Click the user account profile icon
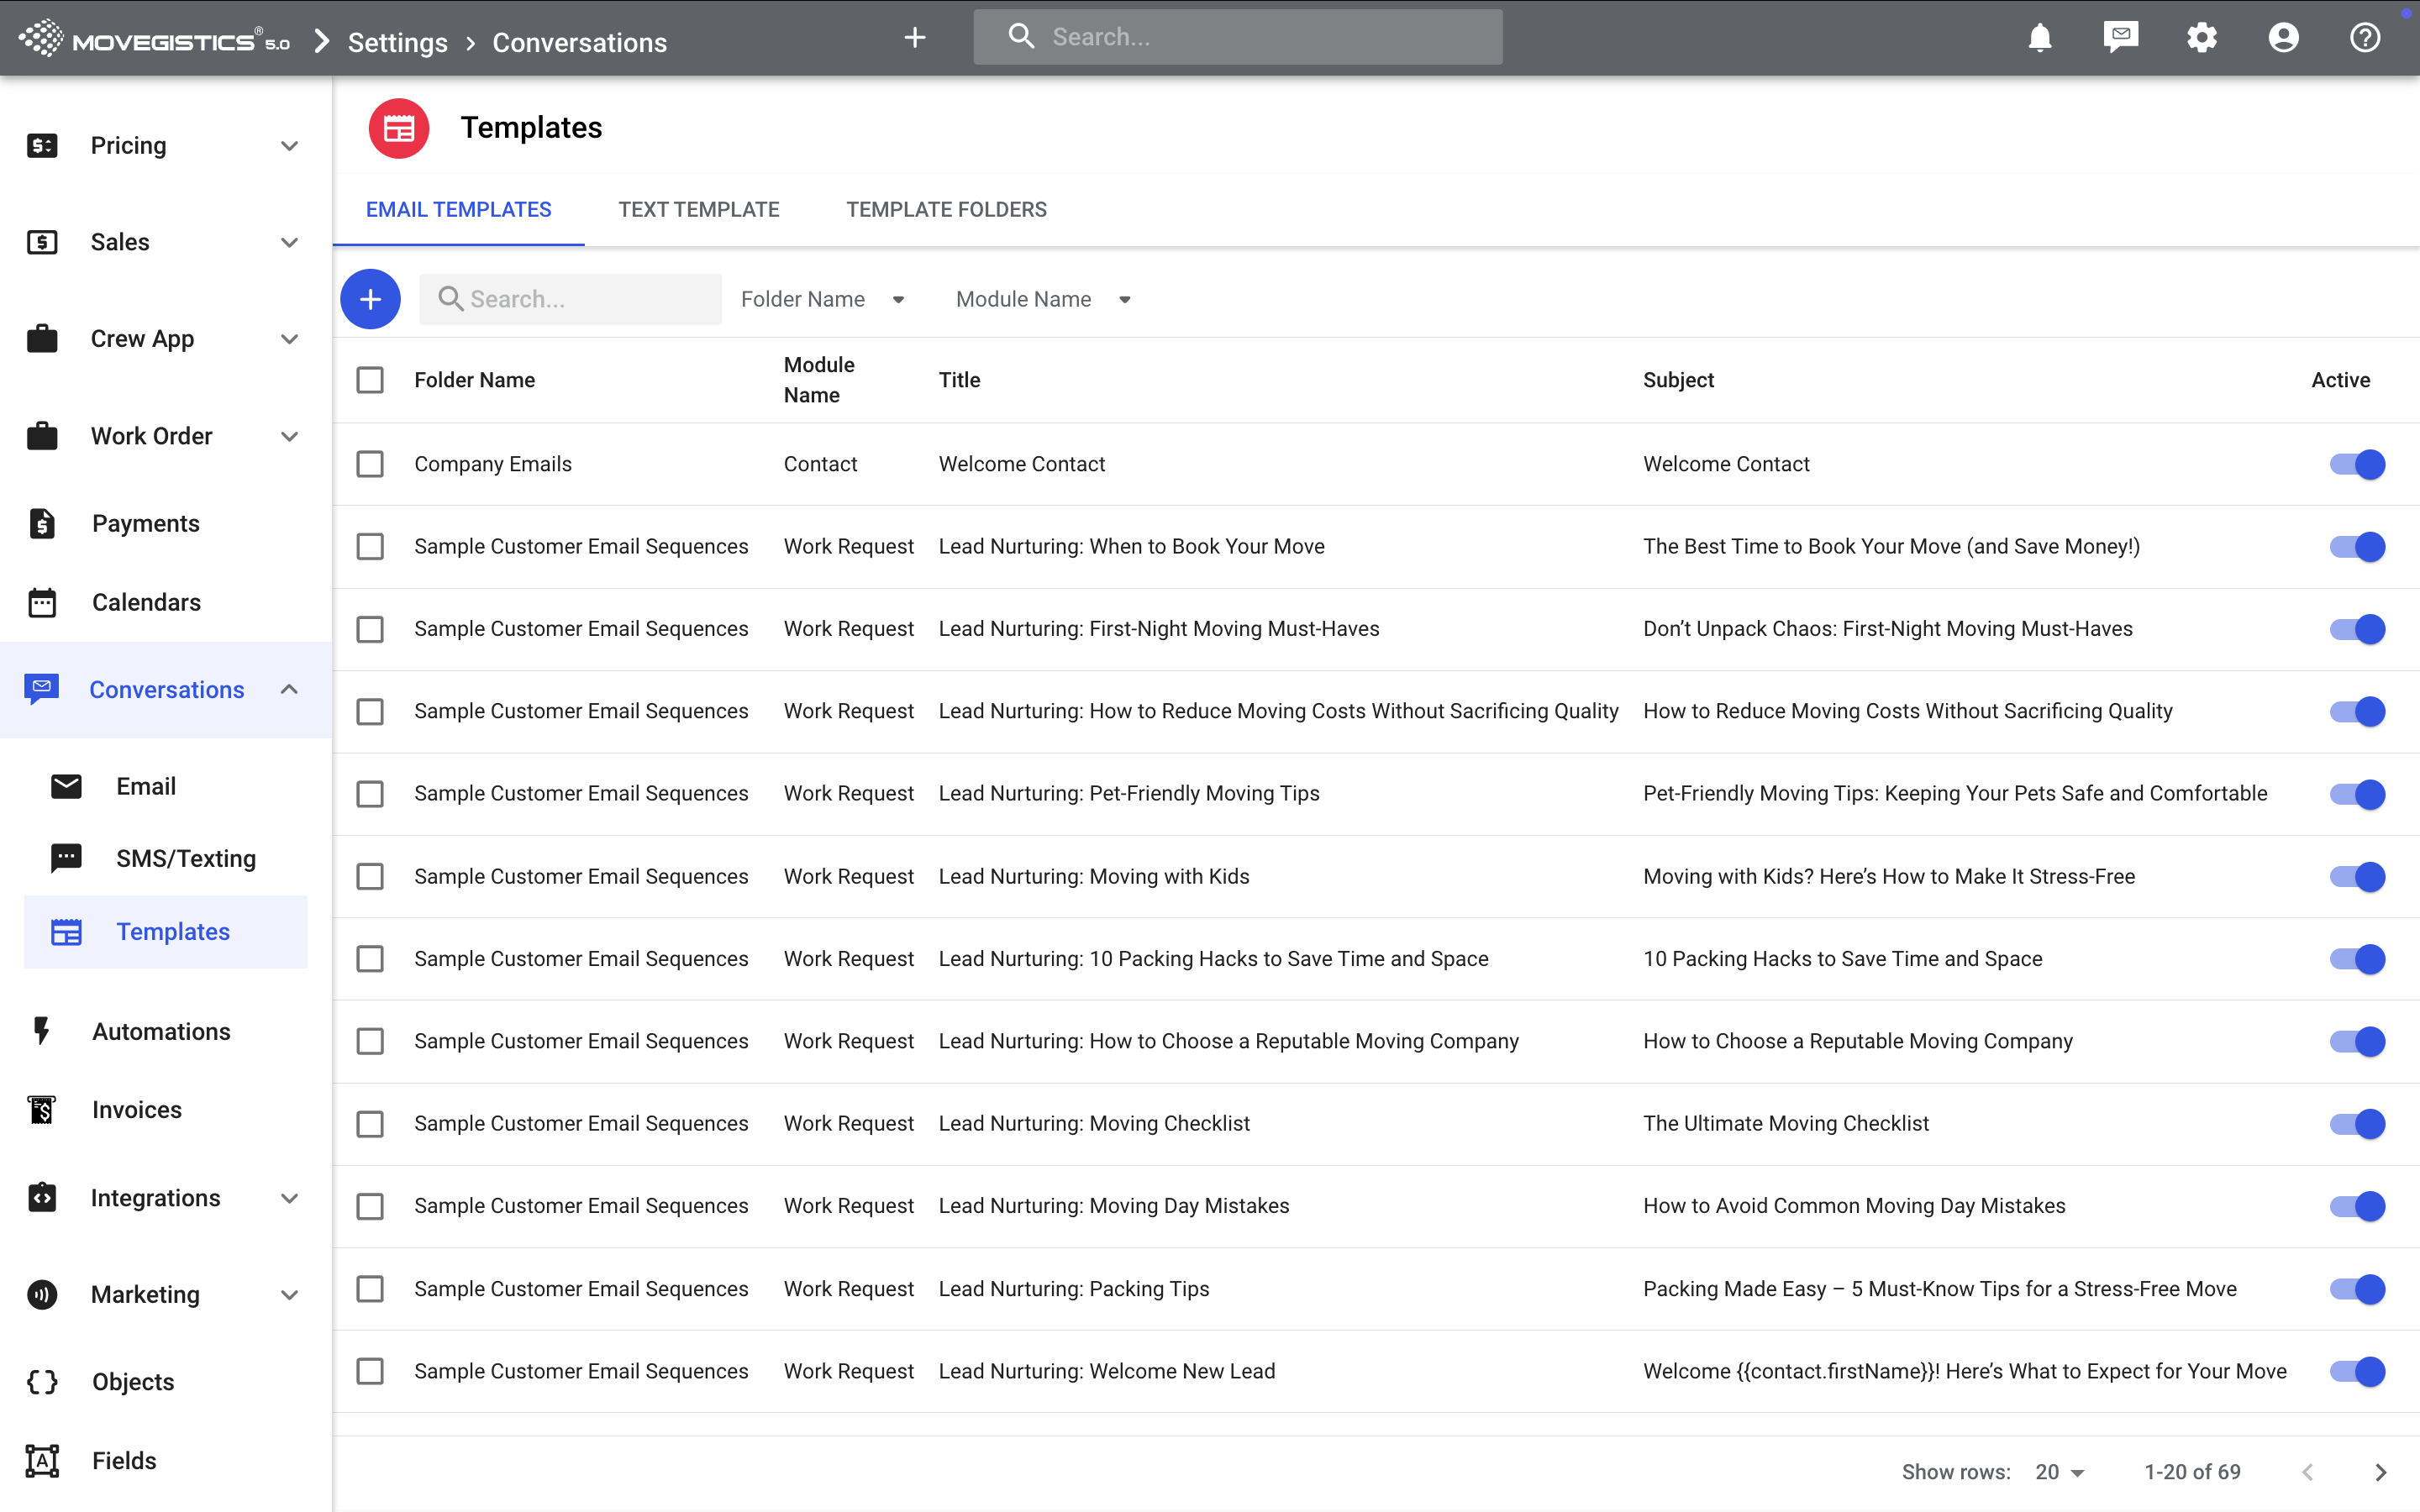2420x1512 pixels. (2283, 38)
